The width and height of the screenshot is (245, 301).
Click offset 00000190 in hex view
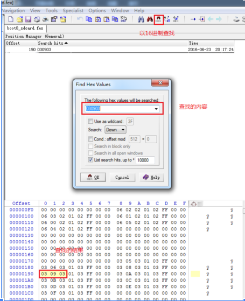pos(22,274)
